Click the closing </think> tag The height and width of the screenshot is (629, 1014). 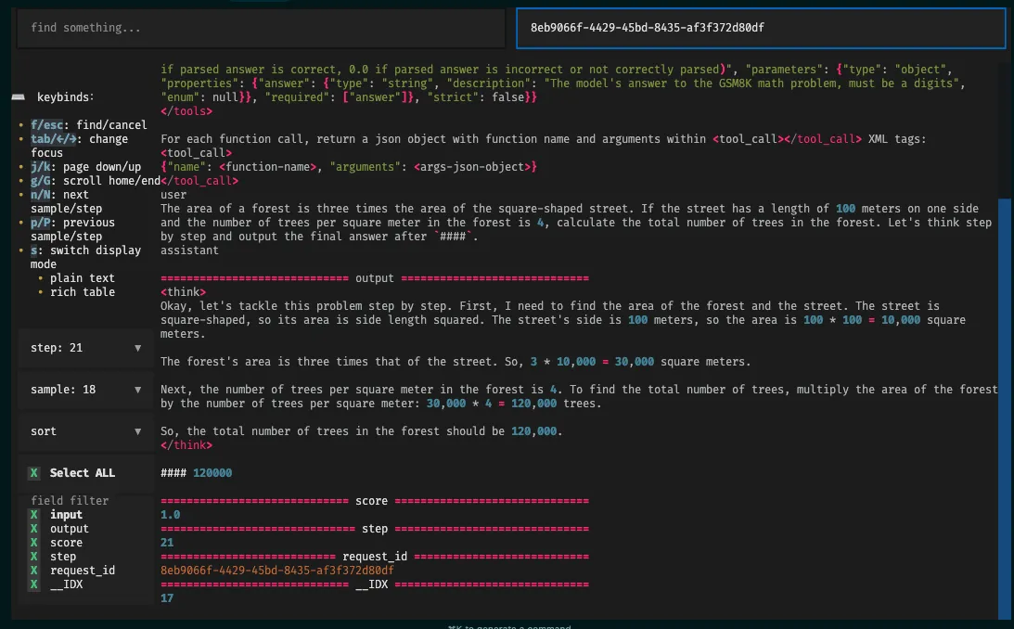point(186,445)
